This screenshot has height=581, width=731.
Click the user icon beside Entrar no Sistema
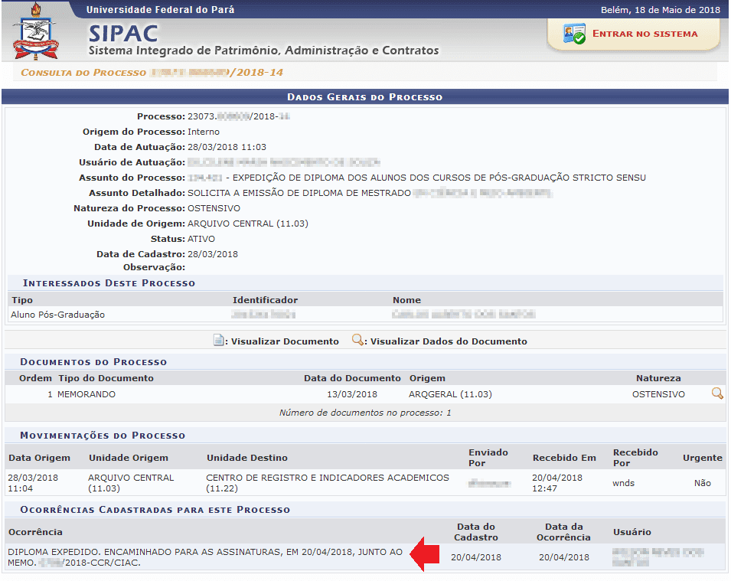coord(574,34)
